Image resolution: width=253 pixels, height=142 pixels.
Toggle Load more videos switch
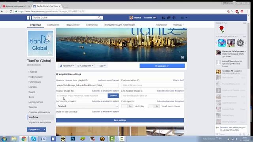click(154, 106)
